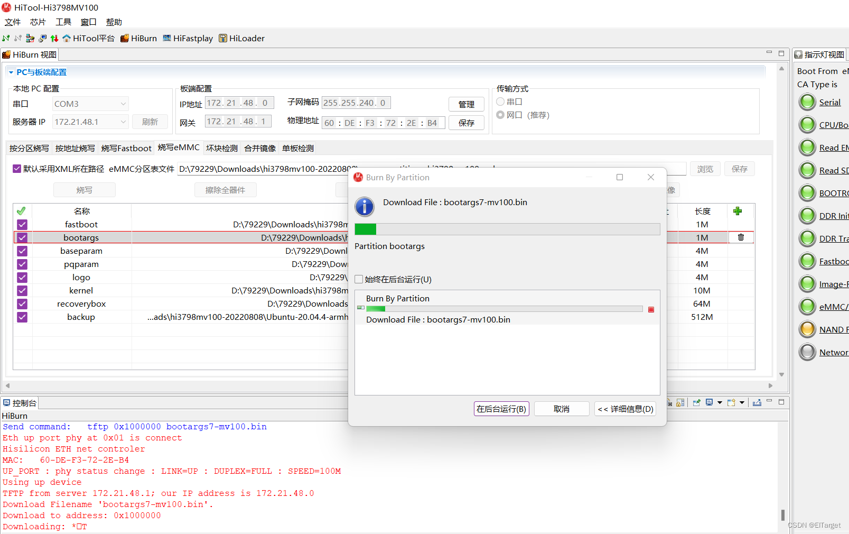Open the HiBurn tool from toolbar
This screenshot has width=849, height=534.
[x=138, y=38]
